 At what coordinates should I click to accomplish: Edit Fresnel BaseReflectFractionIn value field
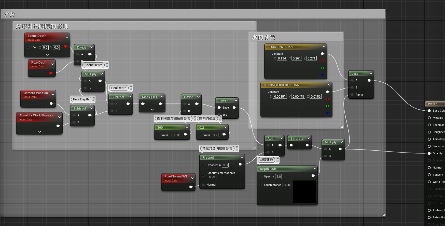pos(212,177)
